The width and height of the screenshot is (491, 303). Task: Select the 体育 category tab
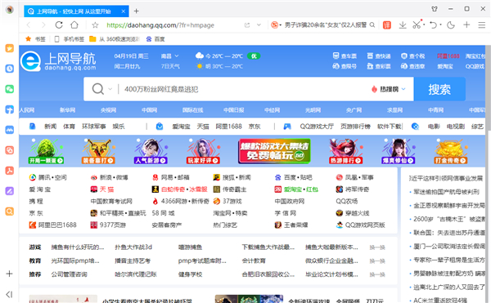click(69, 127)
